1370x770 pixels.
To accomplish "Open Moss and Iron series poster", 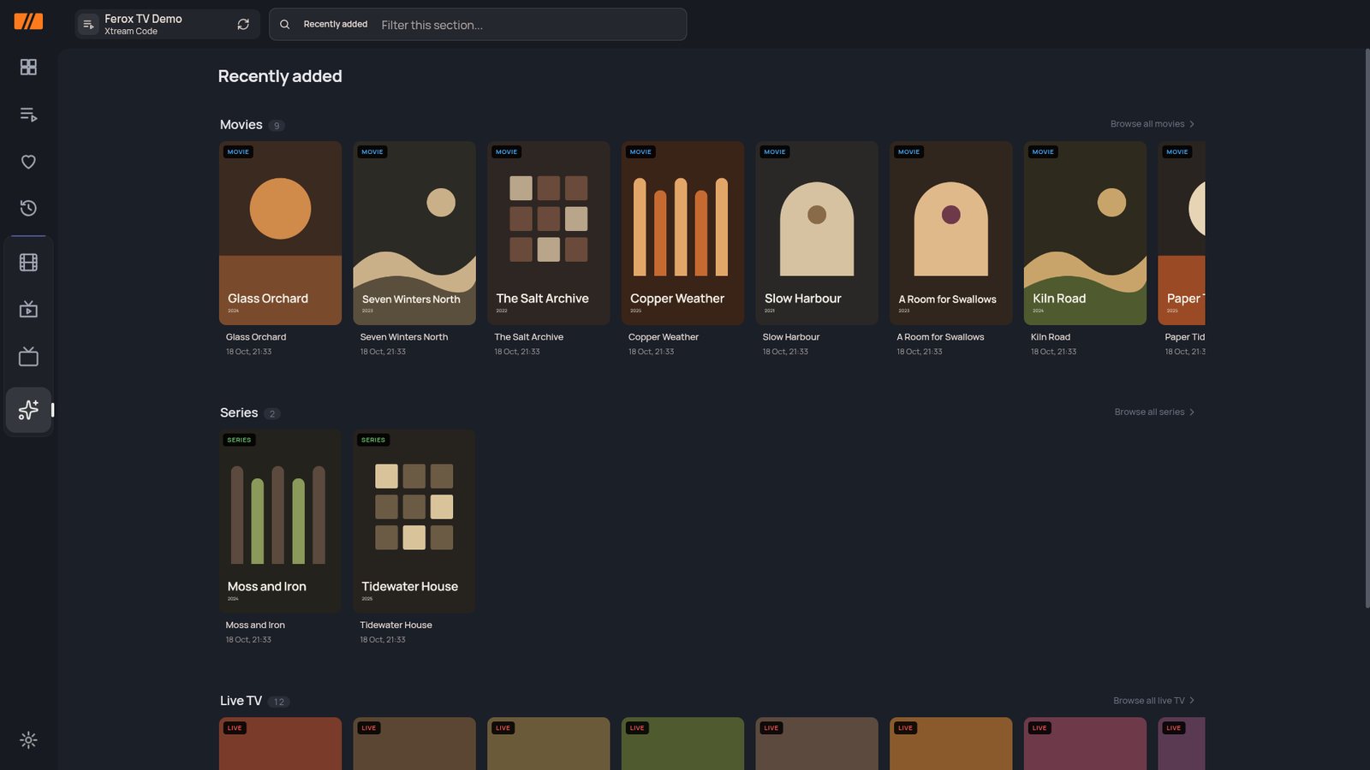I will [280, 521].
